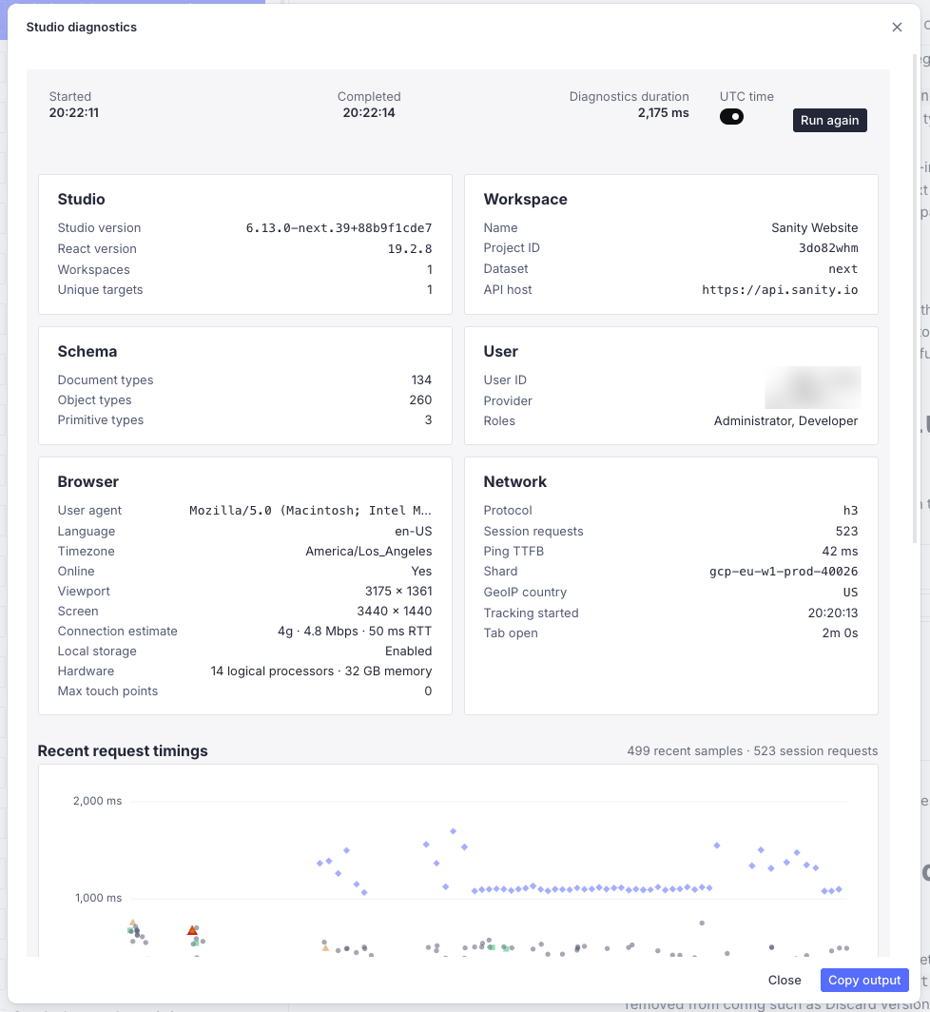This screenshot has width=930, height=1012.
Task: Click the Recent request timings heading
Action: pyautogui.click(x=123, y=751)
